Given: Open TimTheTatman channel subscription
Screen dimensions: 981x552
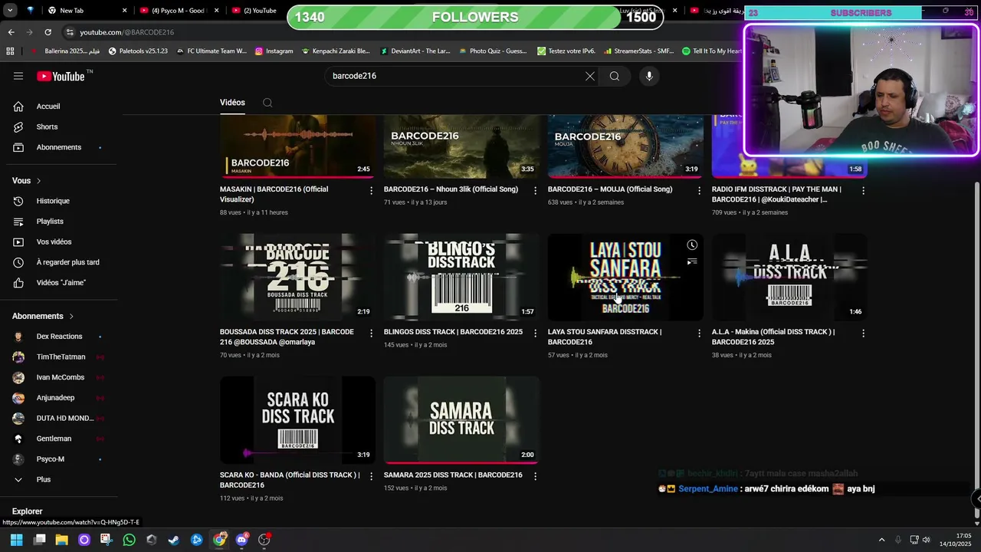Looking at the screenshot, I should click(x=59, y=357).
